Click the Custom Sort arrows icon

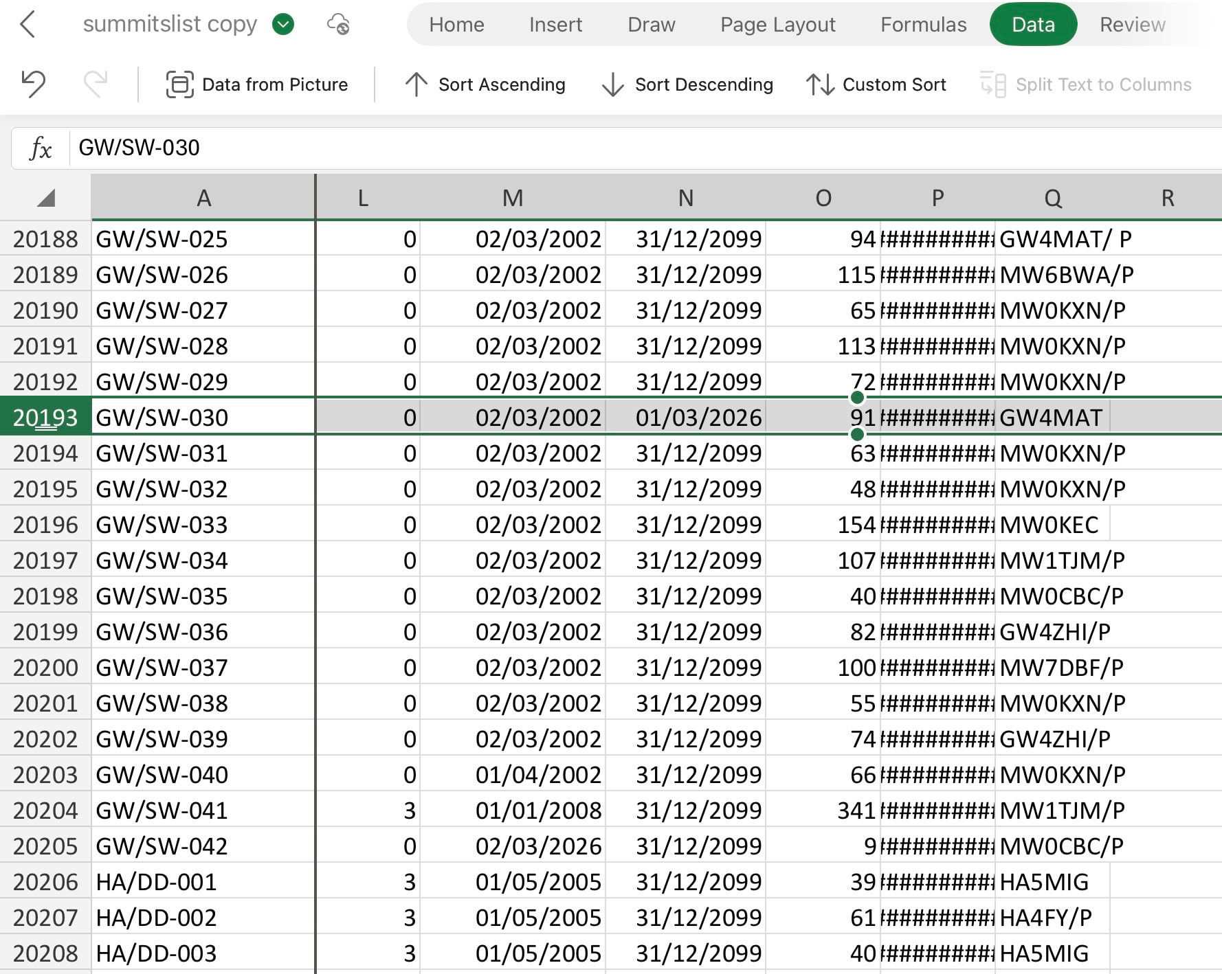tap(820, 84)
